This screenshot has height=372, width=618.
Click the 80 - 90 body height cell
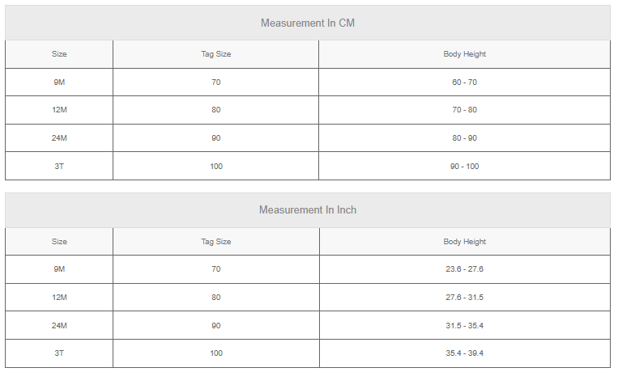tap(464, 138)
